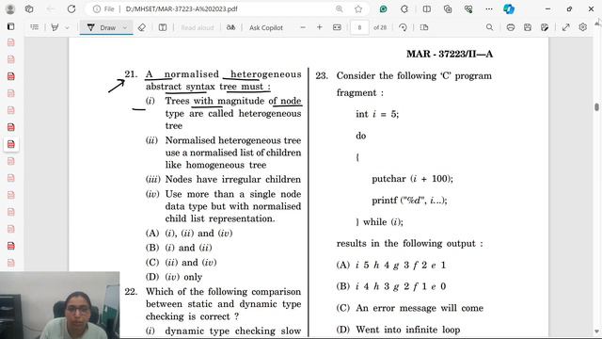Viewport: 602px width, 339px height.
Task: Select the Highlight tool
Action: coord(55,27)
